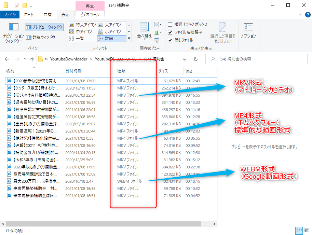
Task: Expand the layout gallery's more arrow
Action: coord(129,39)
